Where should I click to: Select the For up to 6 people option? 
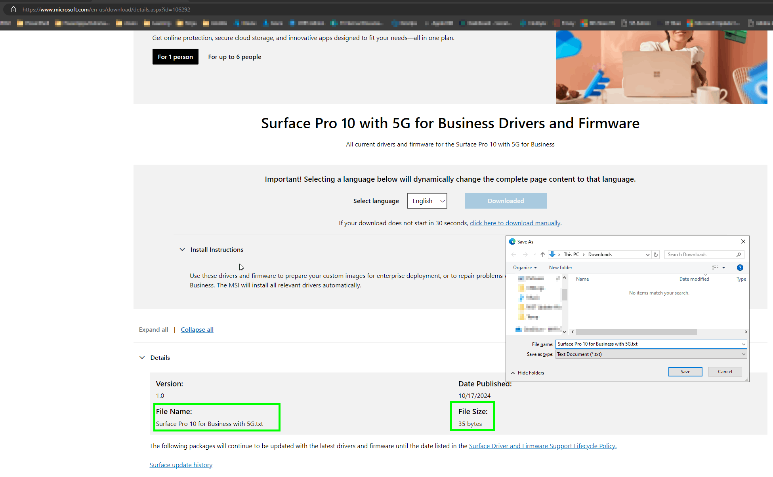coord(235,57)
